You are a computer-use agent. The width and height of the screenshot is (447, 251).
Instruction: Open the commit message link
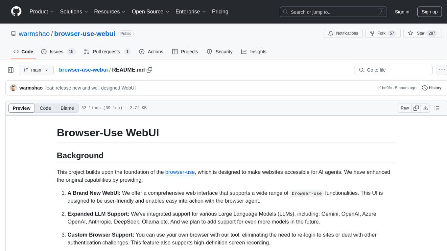[90, 88]
